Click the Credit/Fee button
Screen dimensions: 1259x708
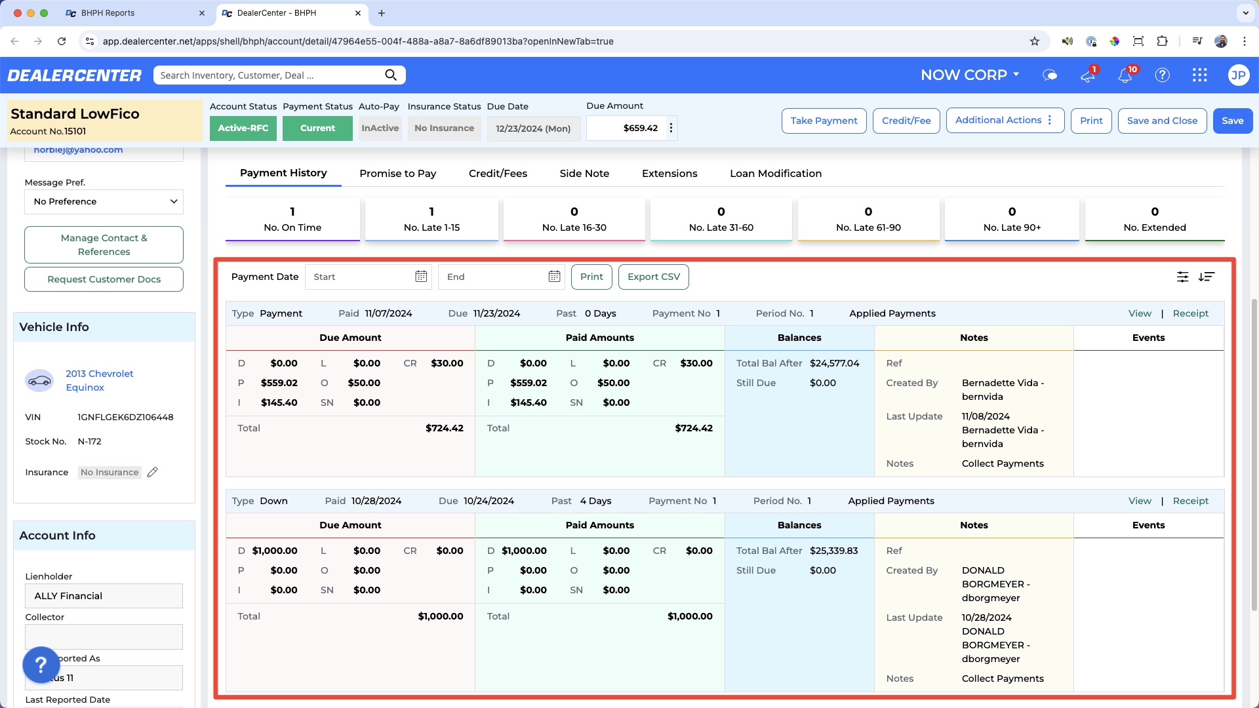pos(906,121)
